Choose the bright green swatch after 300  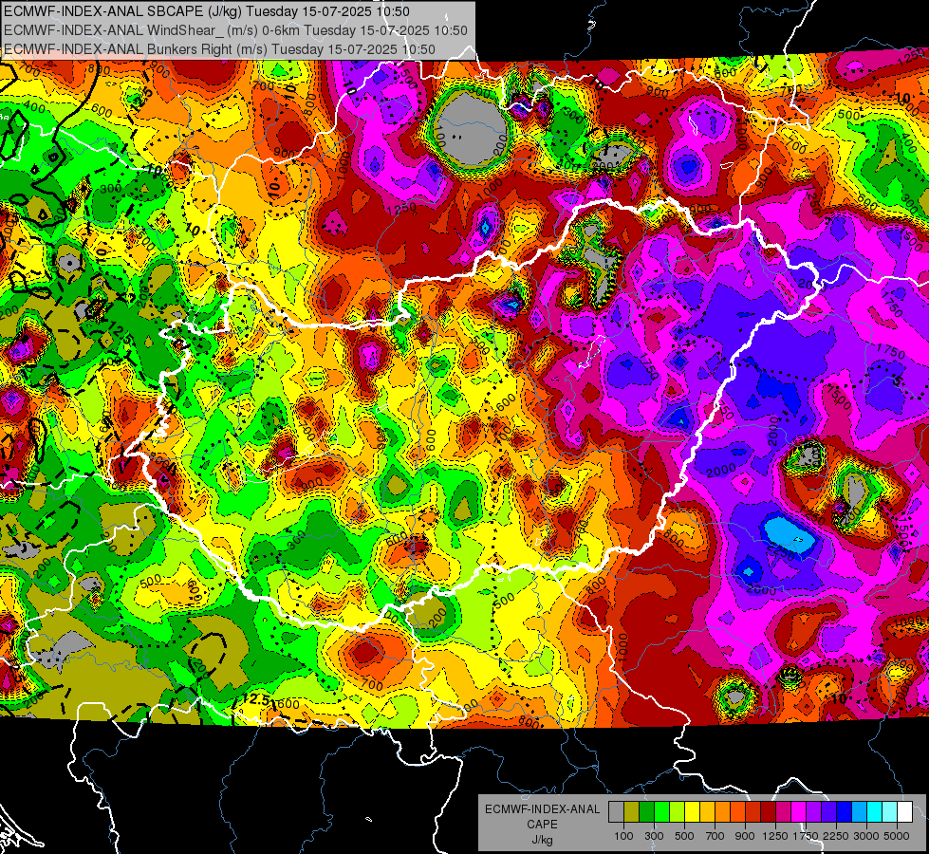coord(661,812)
